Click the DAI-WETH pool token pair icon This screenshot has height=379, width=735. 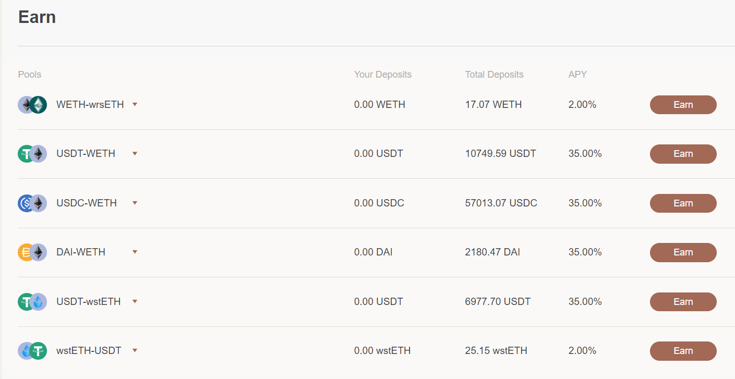pos(32,252)
